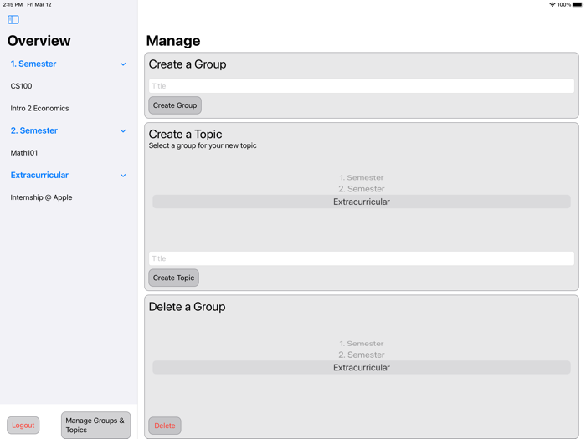Open Manage Groups & Topics
This screenshot has width=586, height=439.
95,425
